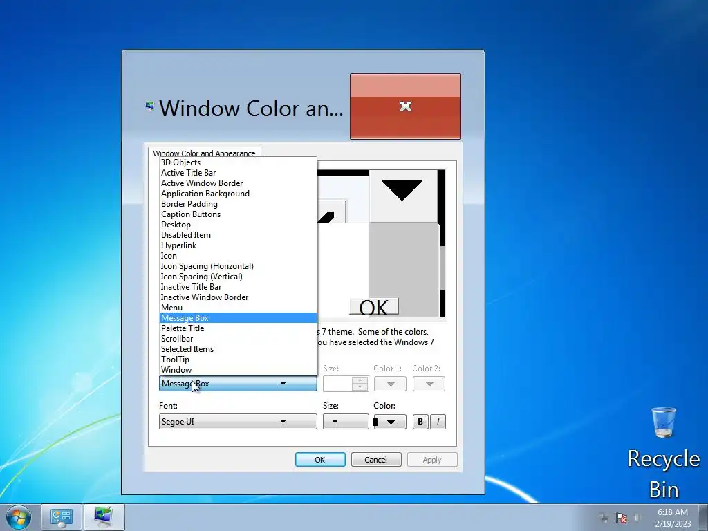Click the item Size spinner down arrow
Screen dimensions: 708x531
click(360, 387)
